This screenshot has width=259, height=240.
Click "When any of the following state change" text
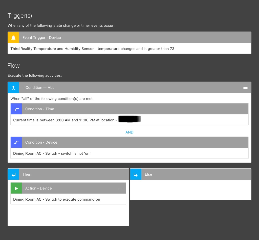click(61, 25)
